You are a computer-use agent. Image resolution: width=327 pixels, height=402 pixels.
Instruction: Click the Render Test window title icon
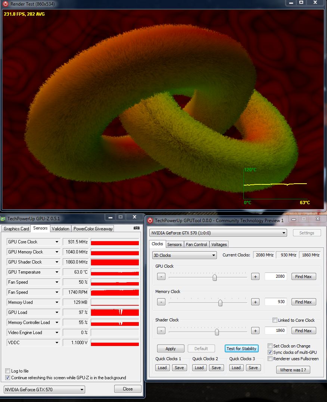[5, 4]
